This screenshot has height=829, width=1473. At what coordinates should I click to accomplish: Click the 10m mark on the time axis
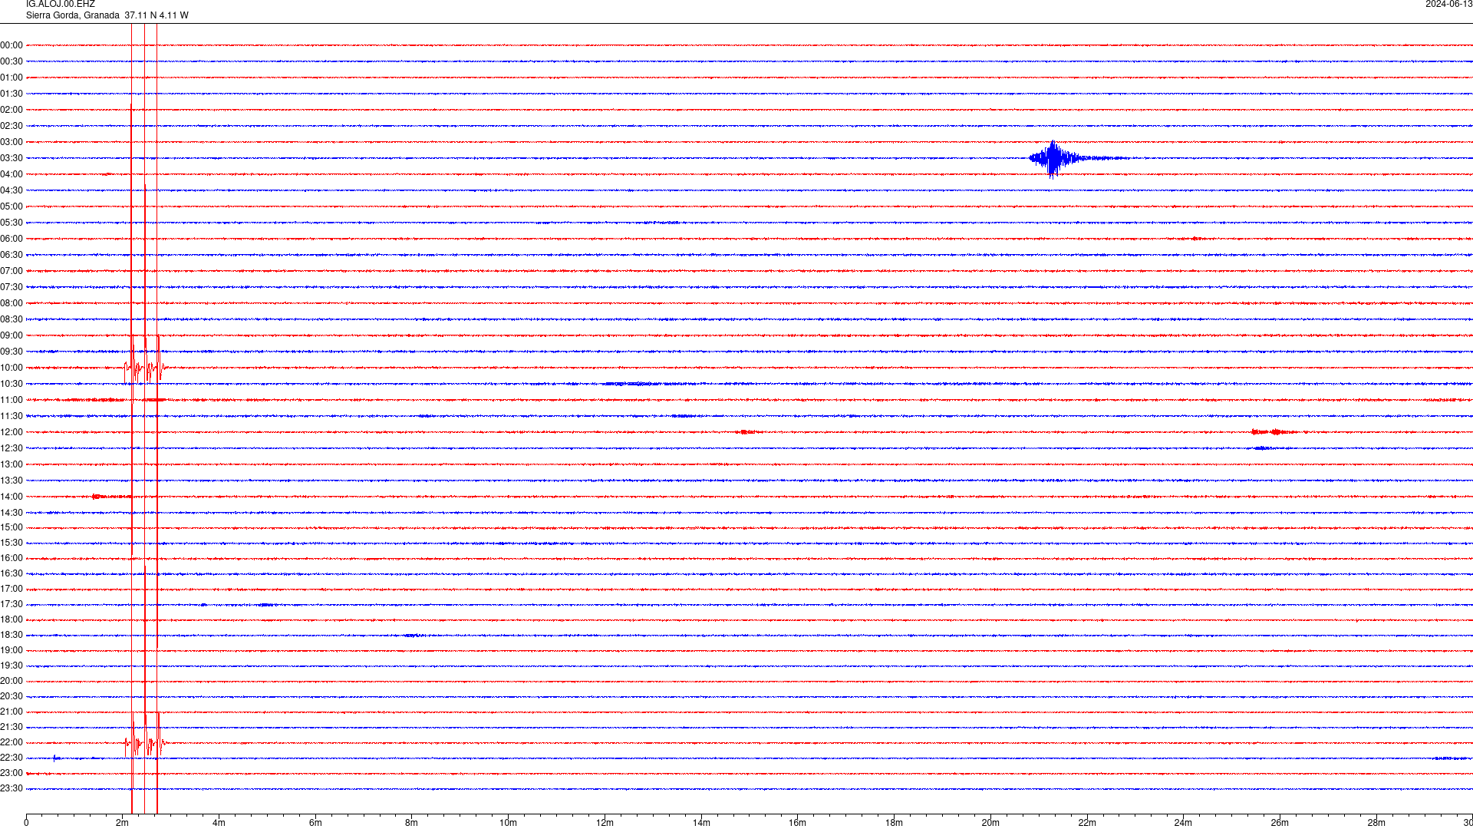point(508,823)
